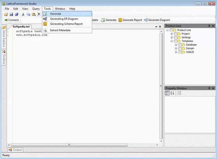Pin the Product Line panel
Screen dimensions: 217x159
tap(209, 26)
